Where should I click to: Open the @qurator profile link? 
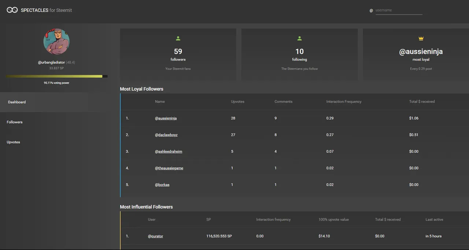coord(155,236)
